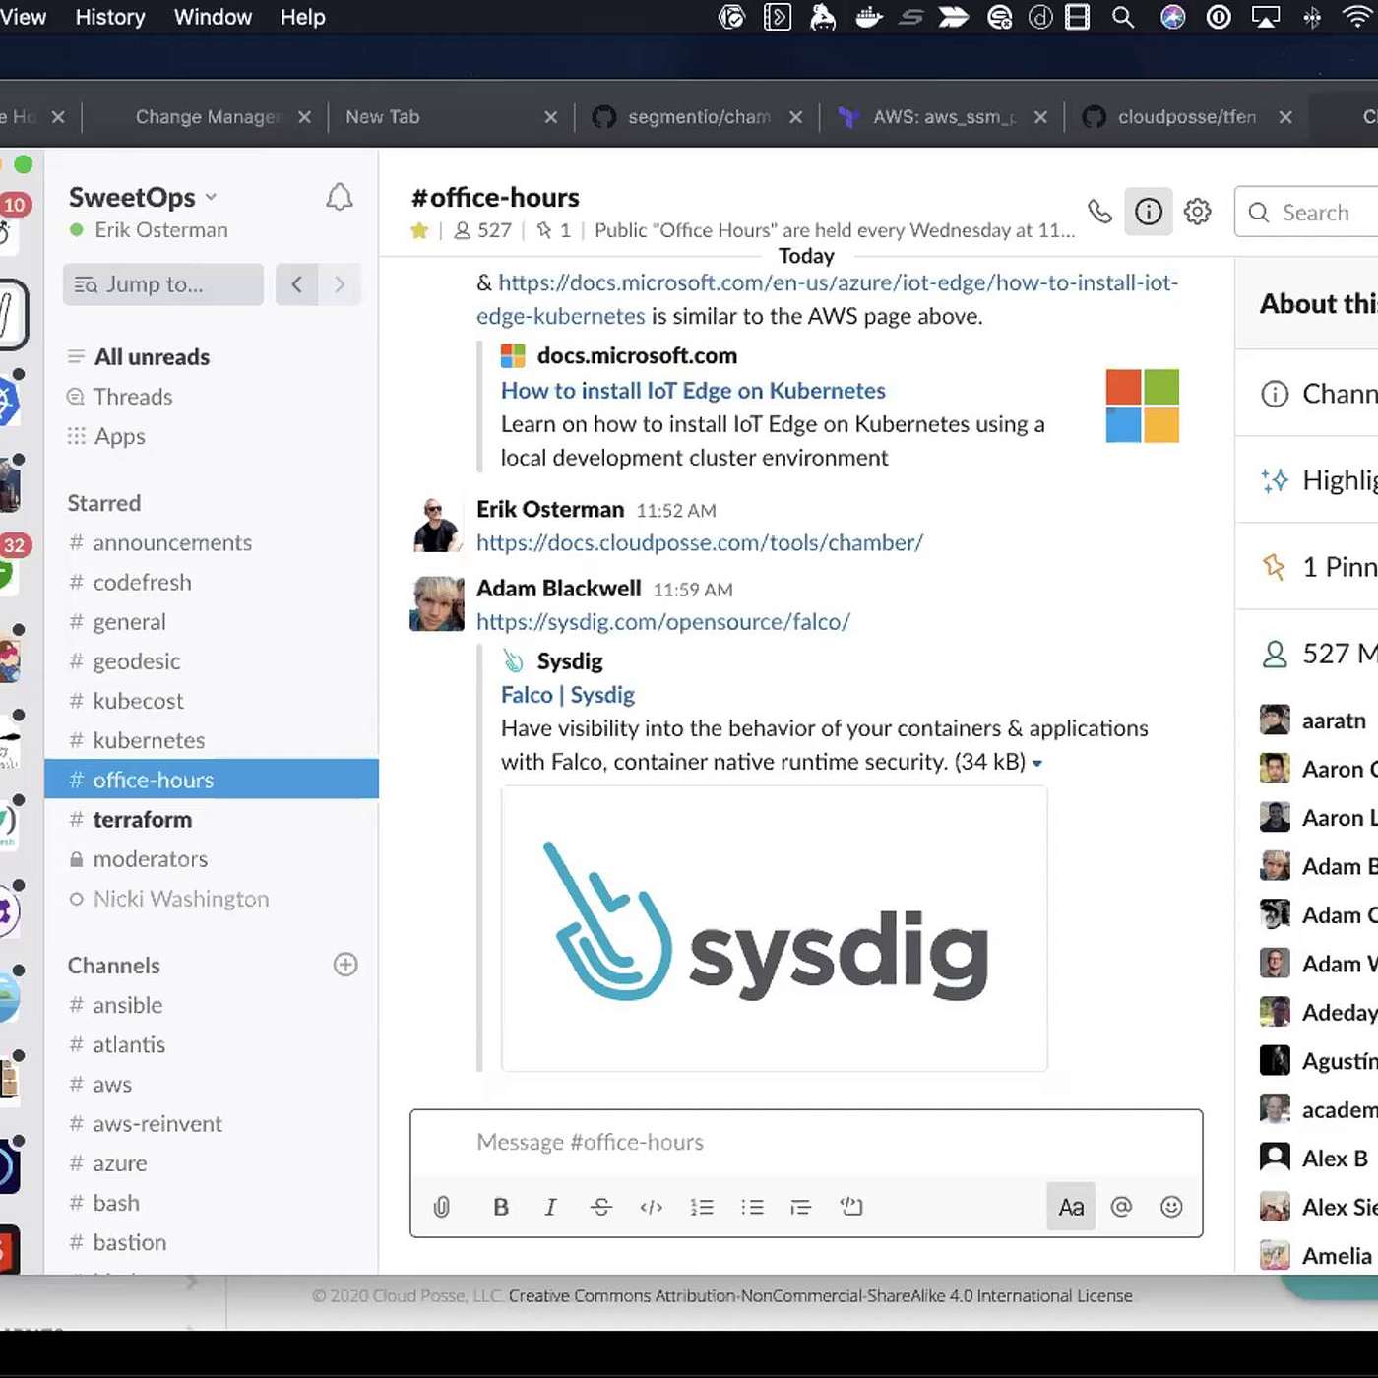1378x1378 pixels.
Task: Open the emoji picker
Action: click(1171, 1207)
